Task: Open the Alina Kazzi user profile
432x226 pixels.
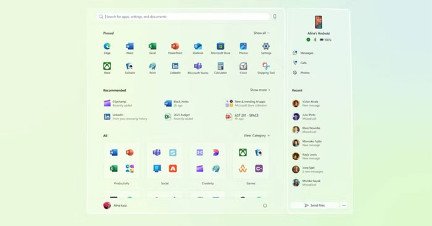Action: tap(115, 206)
